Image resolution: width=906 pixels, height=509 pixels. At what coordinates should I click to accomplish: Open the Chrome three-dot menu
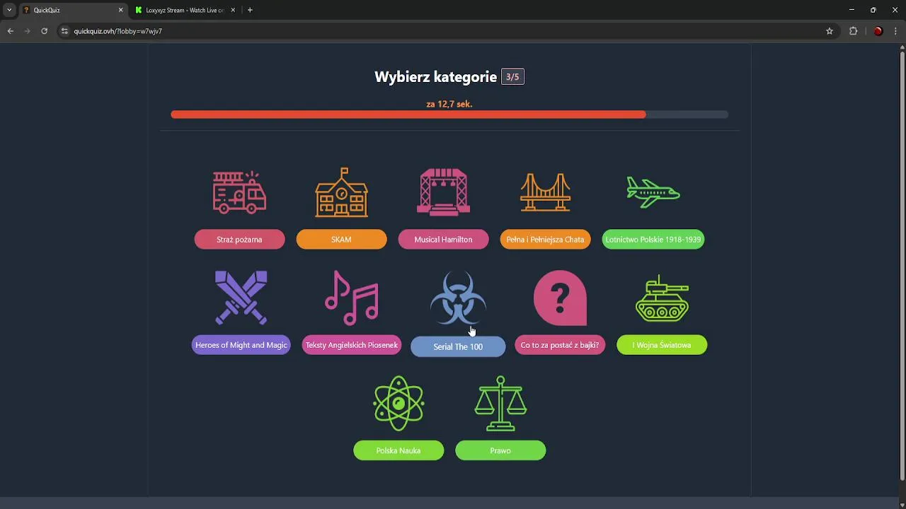click(895, 31)
